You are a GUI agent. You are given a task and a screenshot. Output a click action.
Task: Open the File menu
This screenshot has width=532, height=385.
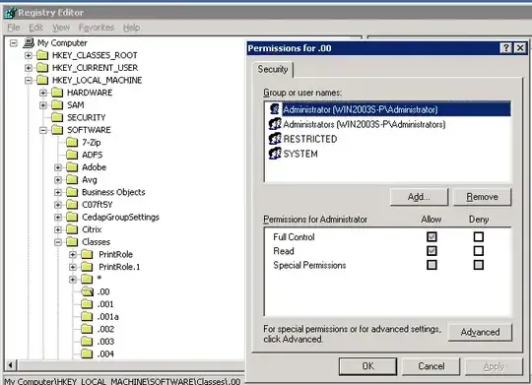14,28
